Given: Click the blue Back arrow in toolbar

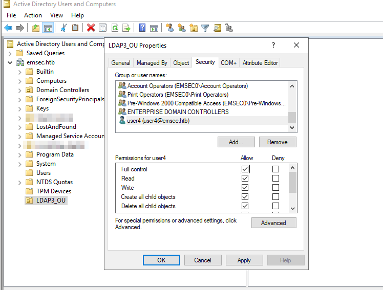Looking at the screenshot, I should [8, 28].
